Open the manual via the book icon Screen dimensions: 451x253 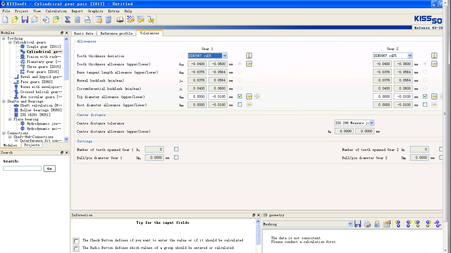click(120, 19)
